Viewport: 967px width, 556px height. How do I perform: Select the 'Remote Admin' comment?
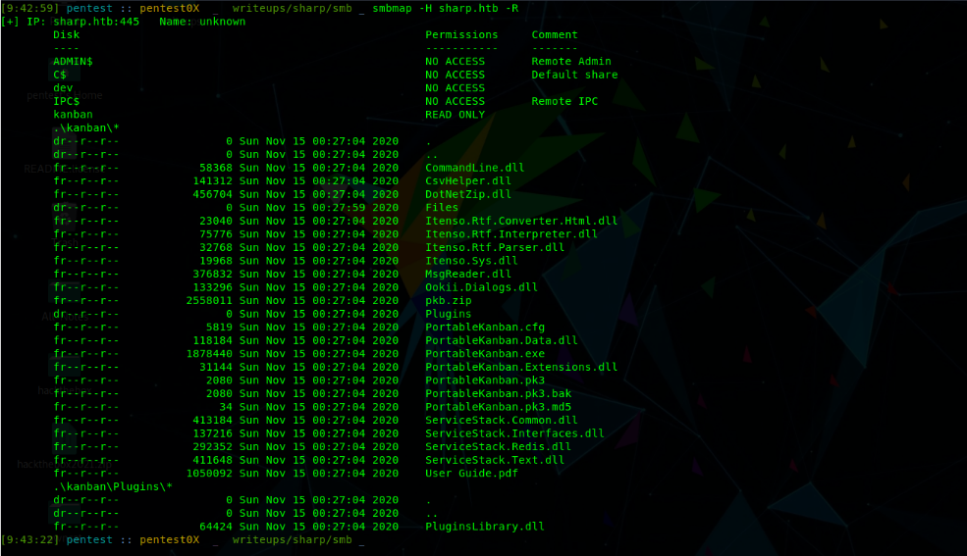(x=571, y=62)
